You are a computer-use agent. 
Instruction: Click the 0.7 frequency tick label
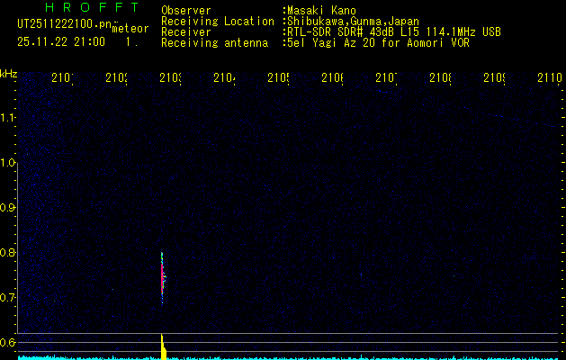[x=9, y=297]
